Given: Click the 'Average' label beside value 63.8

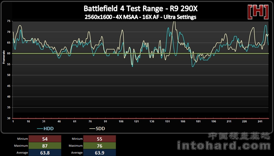Looking at the screenshot, I should tap(22, 153).
